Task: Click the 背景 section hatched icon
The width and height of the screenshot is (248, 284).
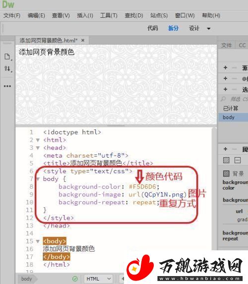Action: 226,173
